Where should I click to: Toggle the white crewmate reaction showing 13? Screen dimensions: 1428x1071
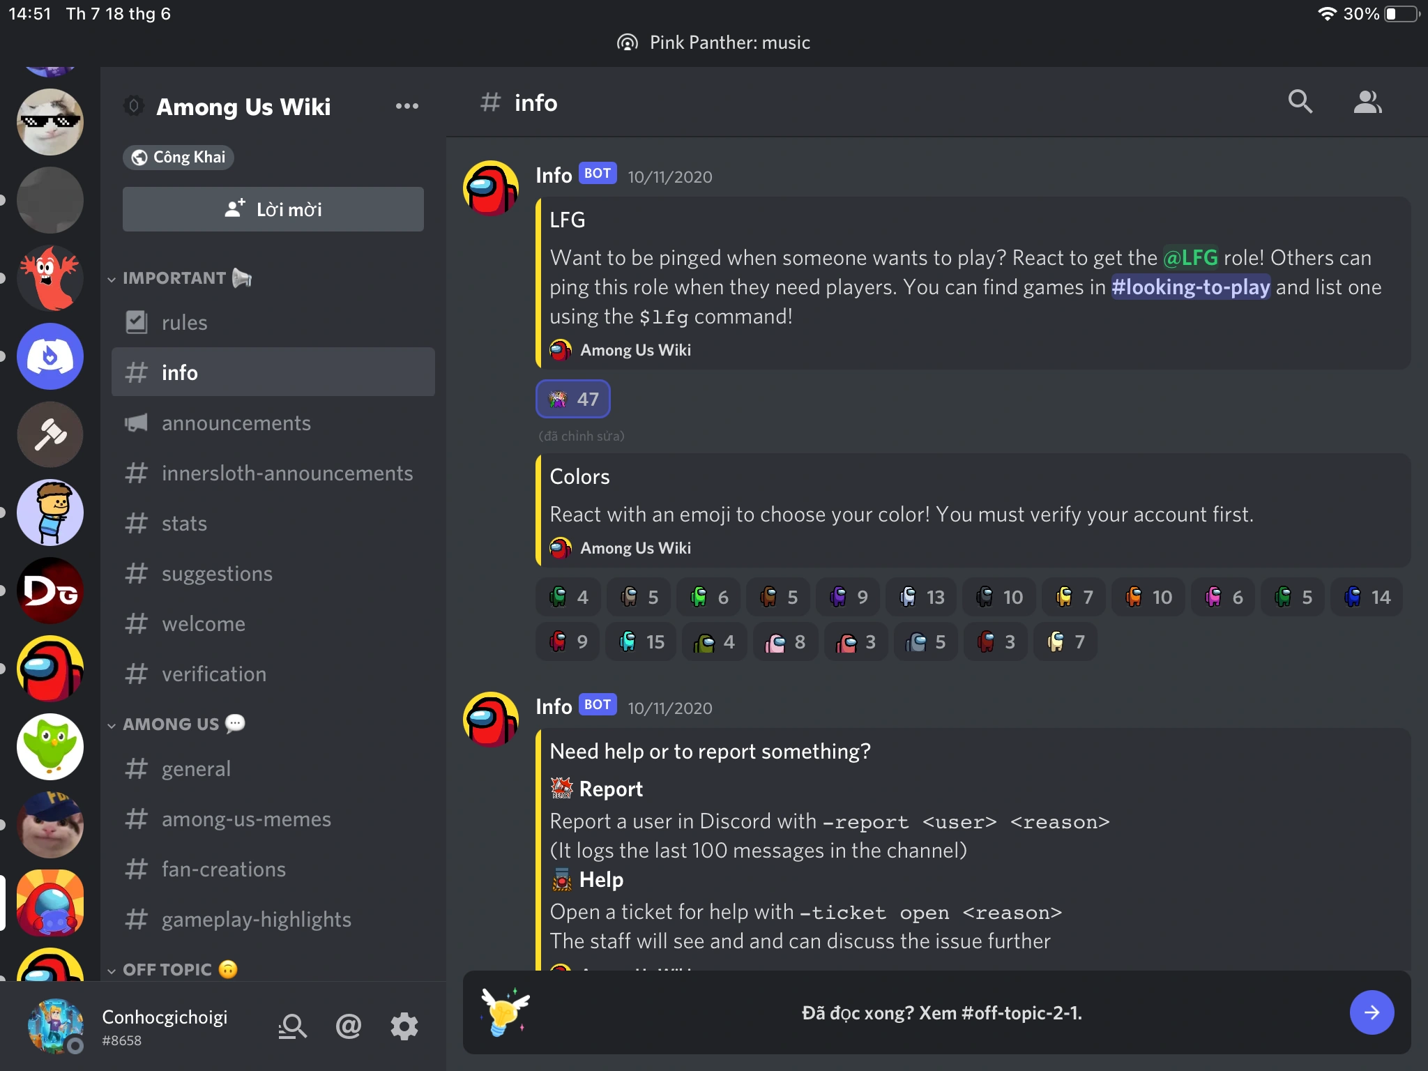922,597
